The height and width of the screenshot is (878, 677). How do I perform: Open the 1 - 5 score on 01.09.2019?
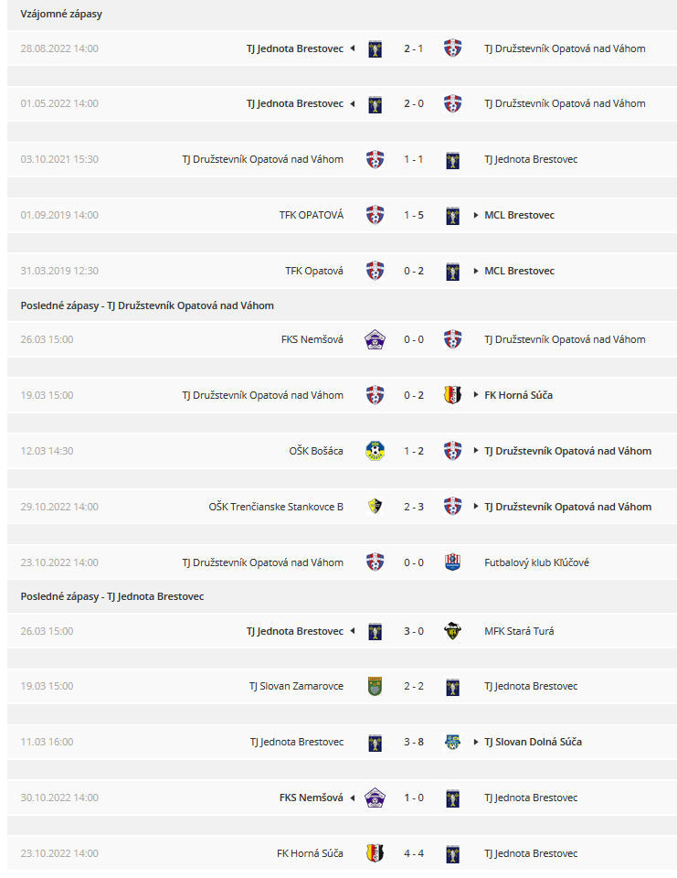coord(414,215)
